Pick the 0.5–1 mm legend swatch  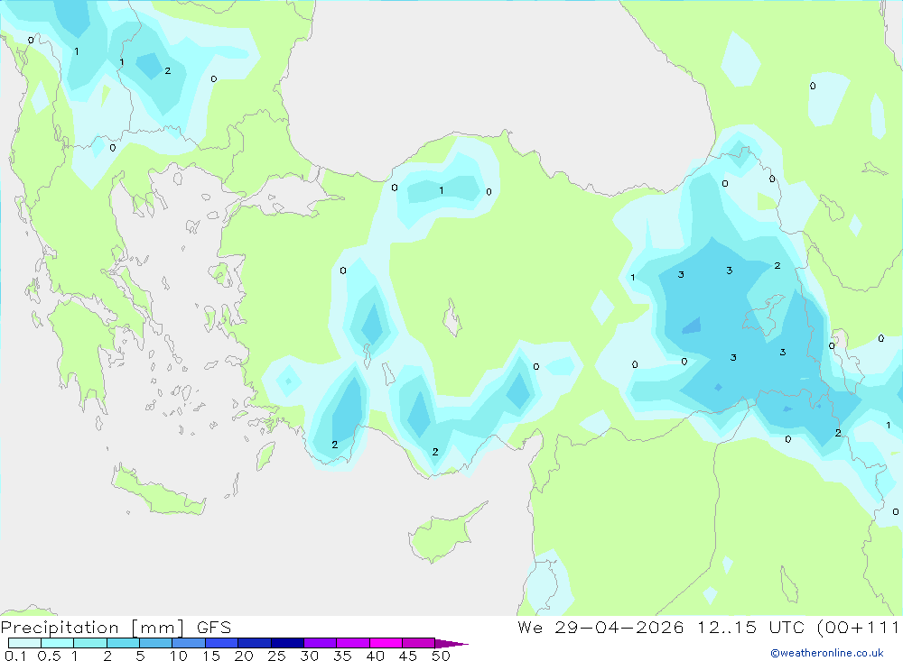click(58, 643)
